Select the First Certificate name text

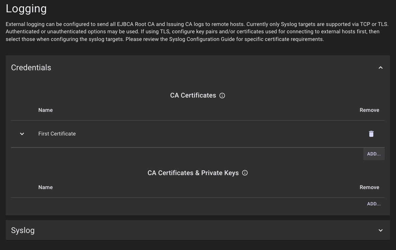pyautogui.click(x=57, y=134)
